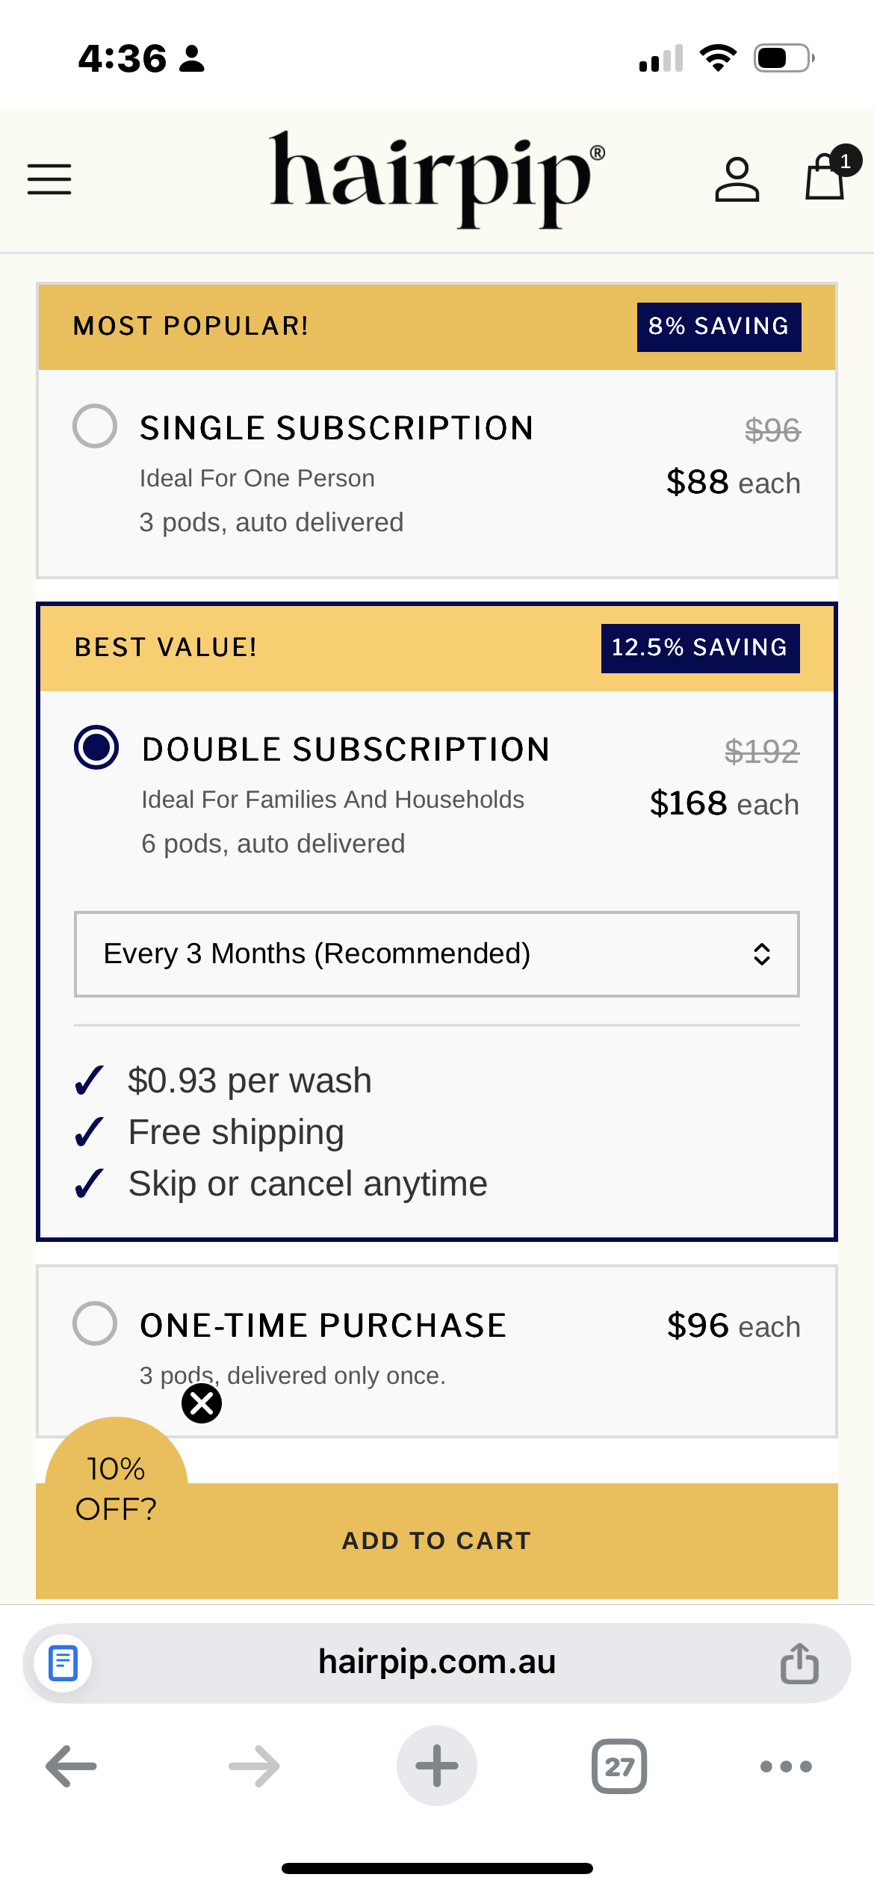Open the account profile icon
The height and width of the screenshot is (1892, 874).
pyautogui.click(x=737, y=179)
